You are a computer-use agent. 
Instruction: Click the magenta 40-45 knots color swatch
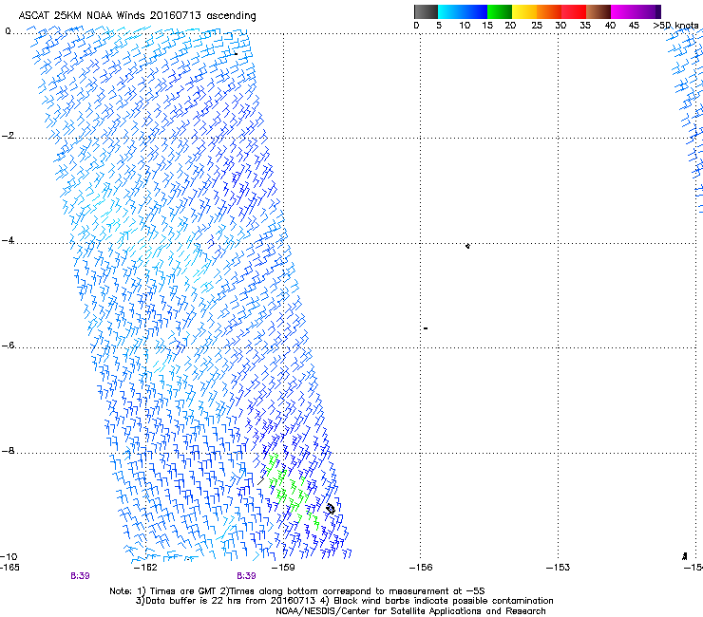click(x=623, y=11)
